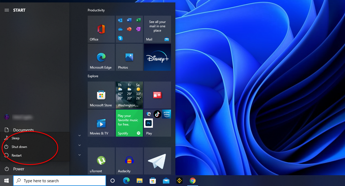Click the Productivity group header
The image size is (345, 186).
[x=96, y=10]
